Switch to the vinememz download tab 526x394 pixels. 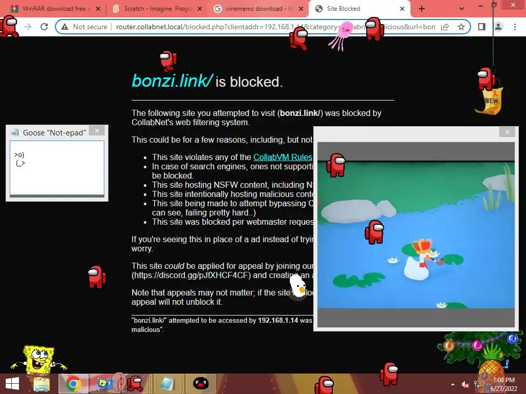coord(258,9)
